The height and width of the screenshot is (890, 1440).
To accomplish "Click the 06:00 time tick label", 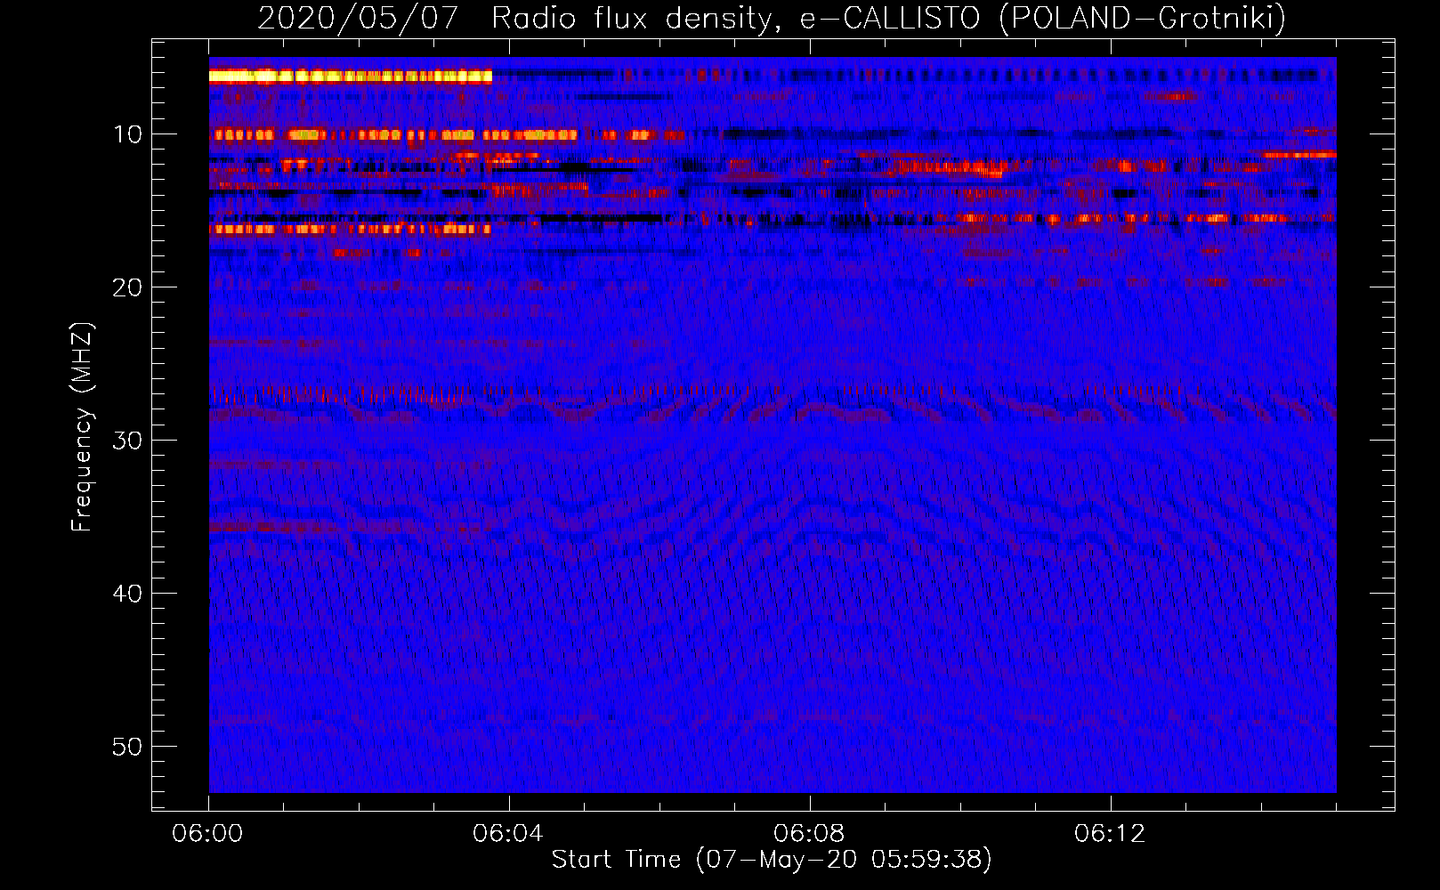I will point(208,834).
